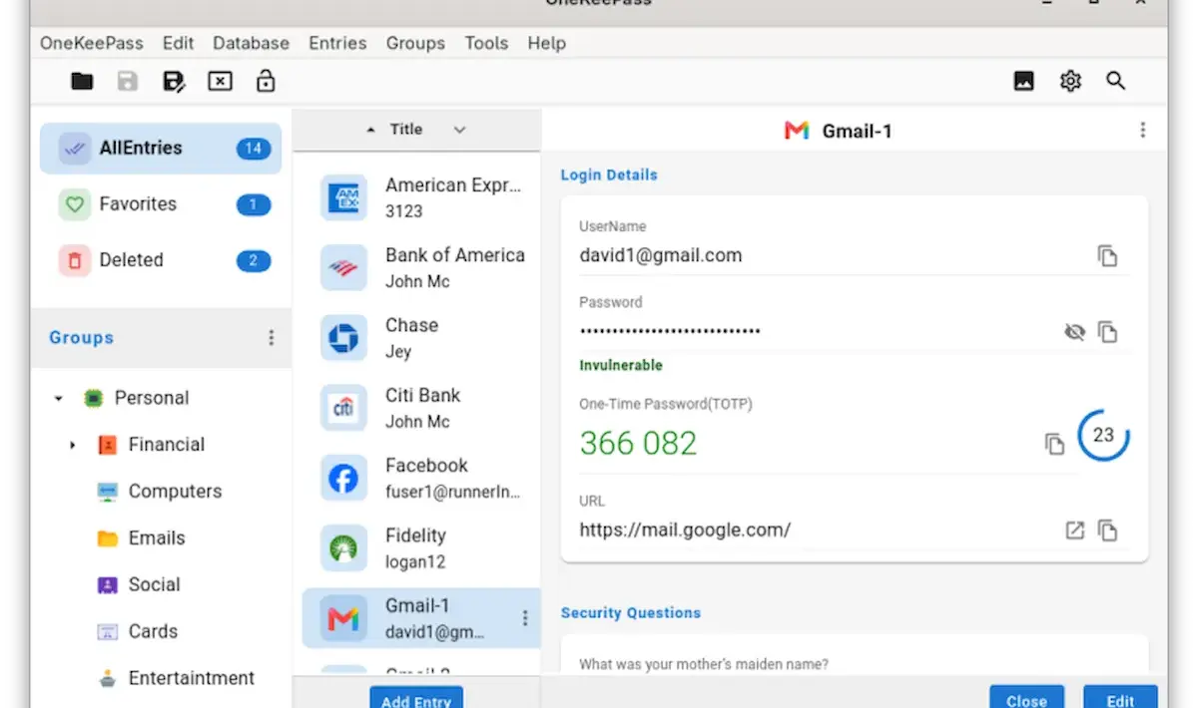Click the Invulnerable password strength label
Viewport: 1198px width, 708px height.
coord(621,365)
